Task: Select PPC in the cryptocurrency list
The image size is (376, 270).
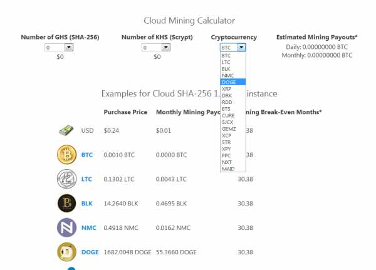Action: pyautogui.click(x=233, y=155)
